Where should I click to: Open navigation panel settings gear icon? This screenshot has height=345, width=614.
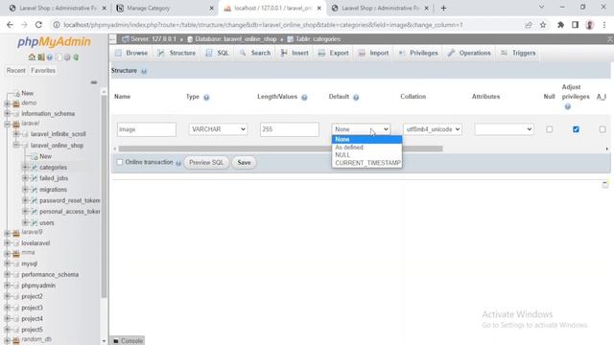(67, 57)
